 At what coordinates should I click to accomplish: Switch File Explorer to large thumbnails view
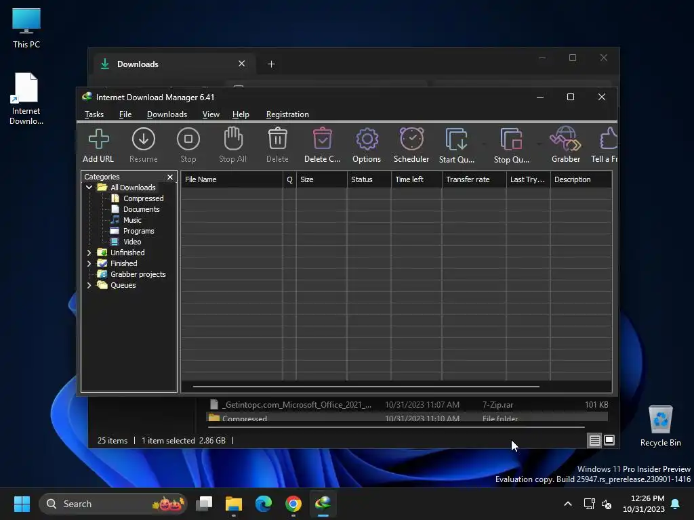coord(609,440)
